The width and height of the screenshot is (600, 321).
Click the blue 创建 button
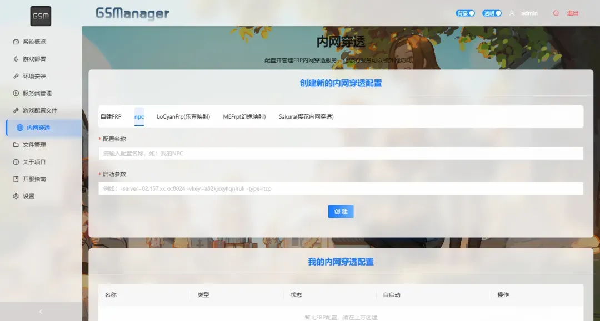pos(341,211)
